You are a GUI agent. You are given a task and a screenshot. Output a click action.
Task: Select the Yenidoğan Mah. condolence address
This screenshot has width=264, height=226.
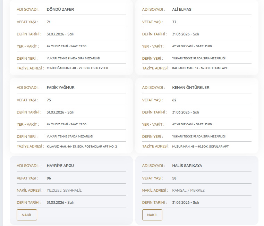[x=77, y=68]
